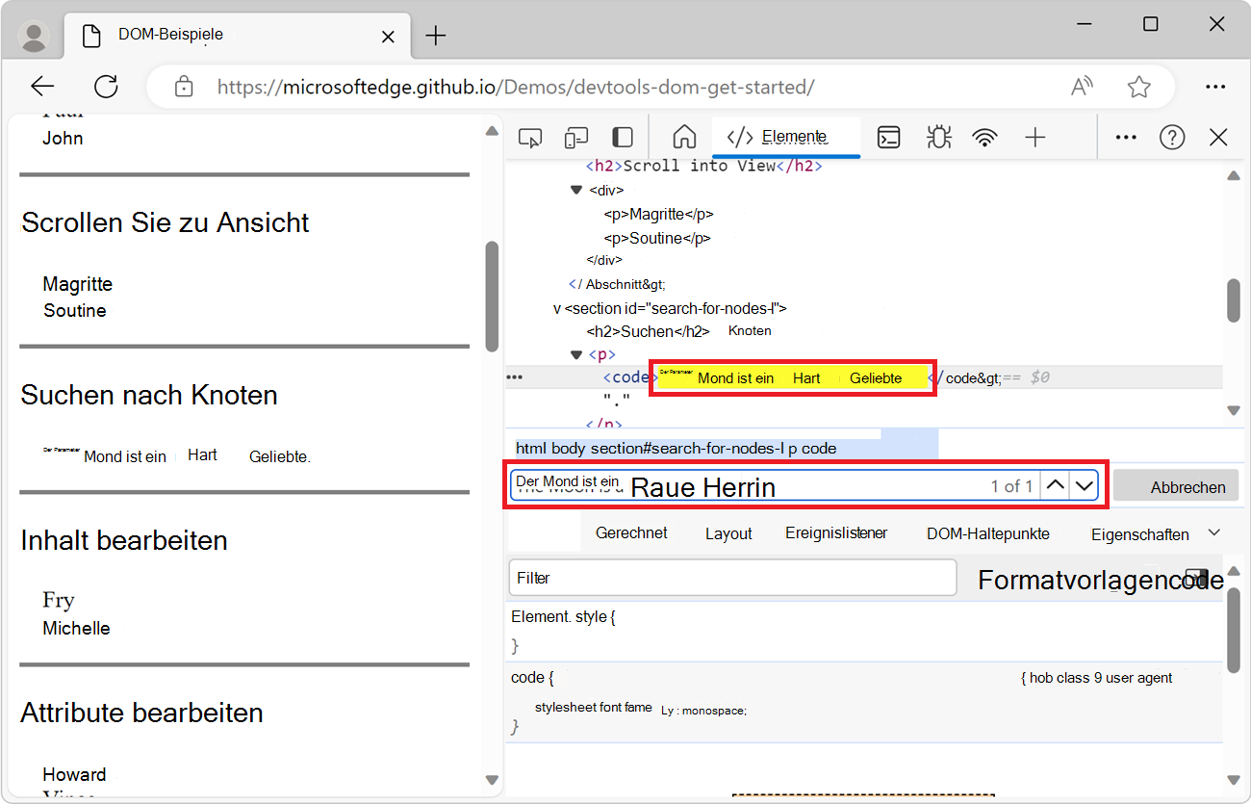Go back to the previous page
This screenshot has height=804, width=1251.
[x=42, y=87]
